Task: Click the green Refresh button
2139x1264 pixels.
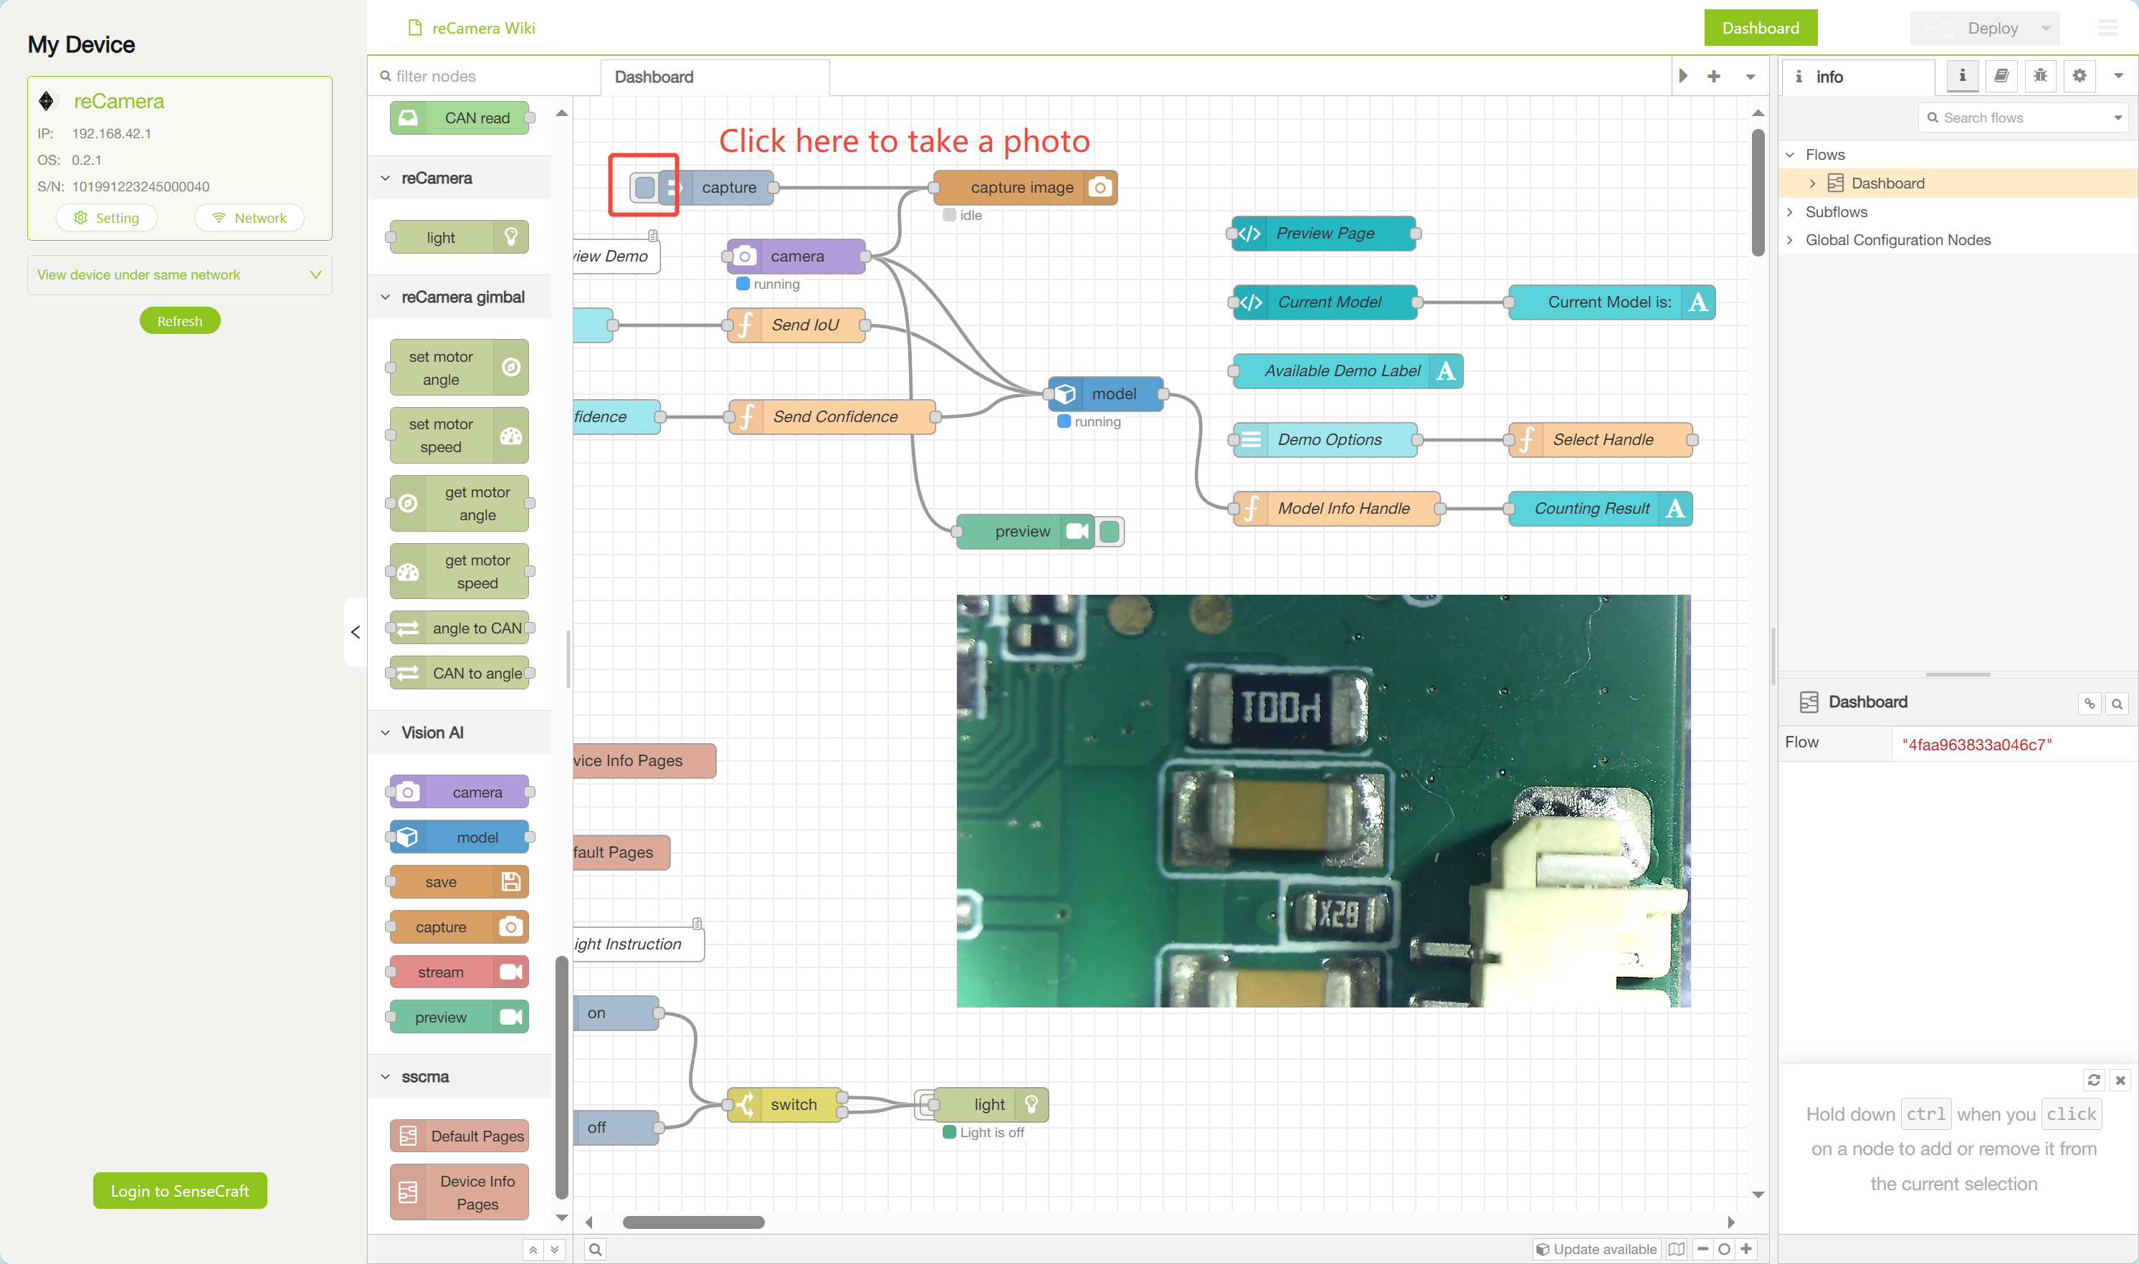Action: click(x=180, y=321)
